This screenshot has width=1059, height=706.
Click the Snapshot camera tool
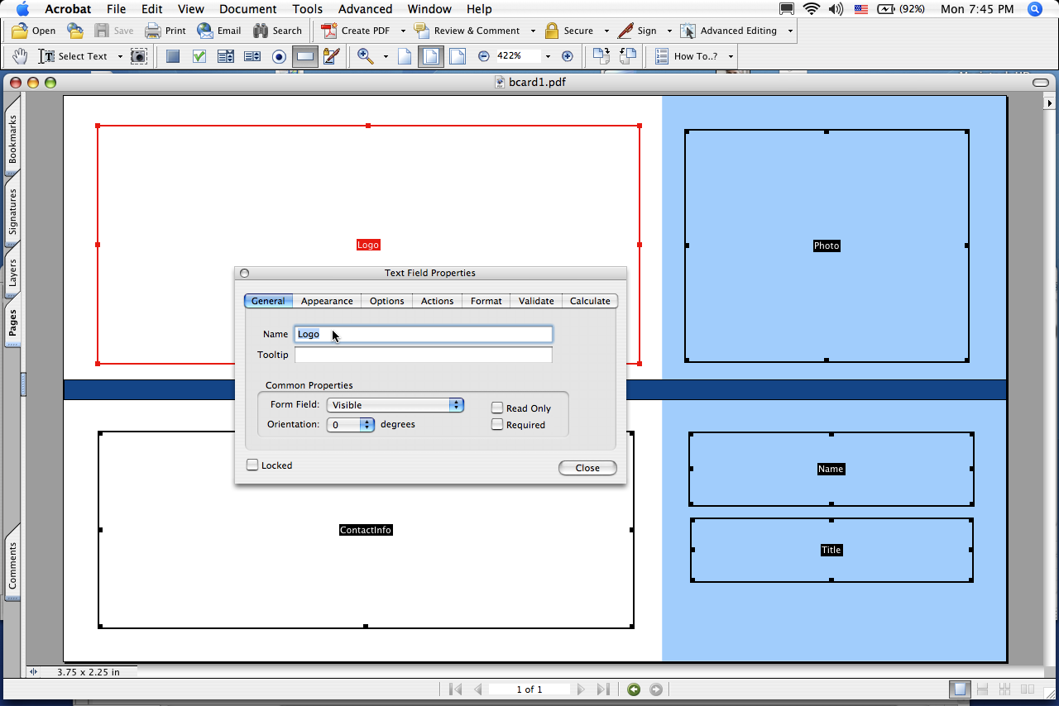coord(139,56)
